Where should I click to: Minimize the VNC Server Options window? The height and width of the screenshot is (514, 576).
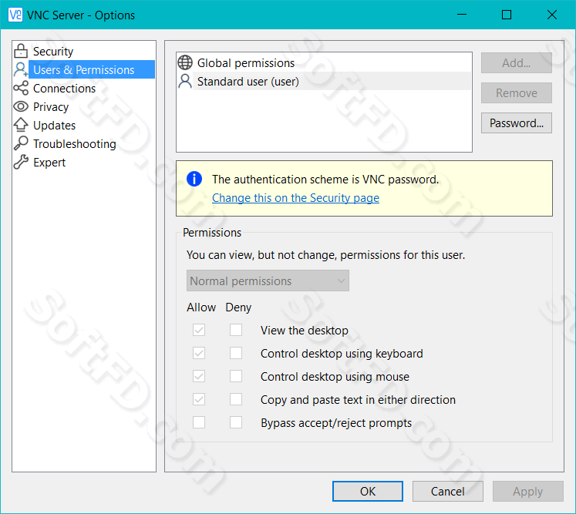(462, 15)
